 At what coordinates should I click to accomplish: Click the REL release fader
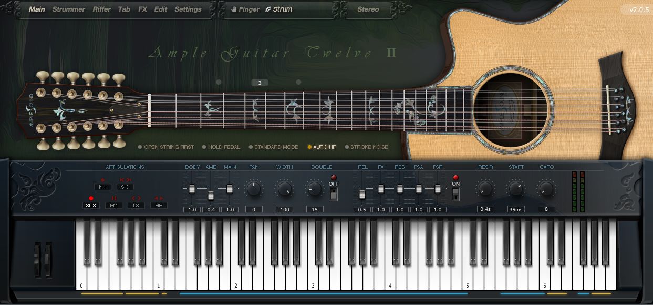(362, 195)
